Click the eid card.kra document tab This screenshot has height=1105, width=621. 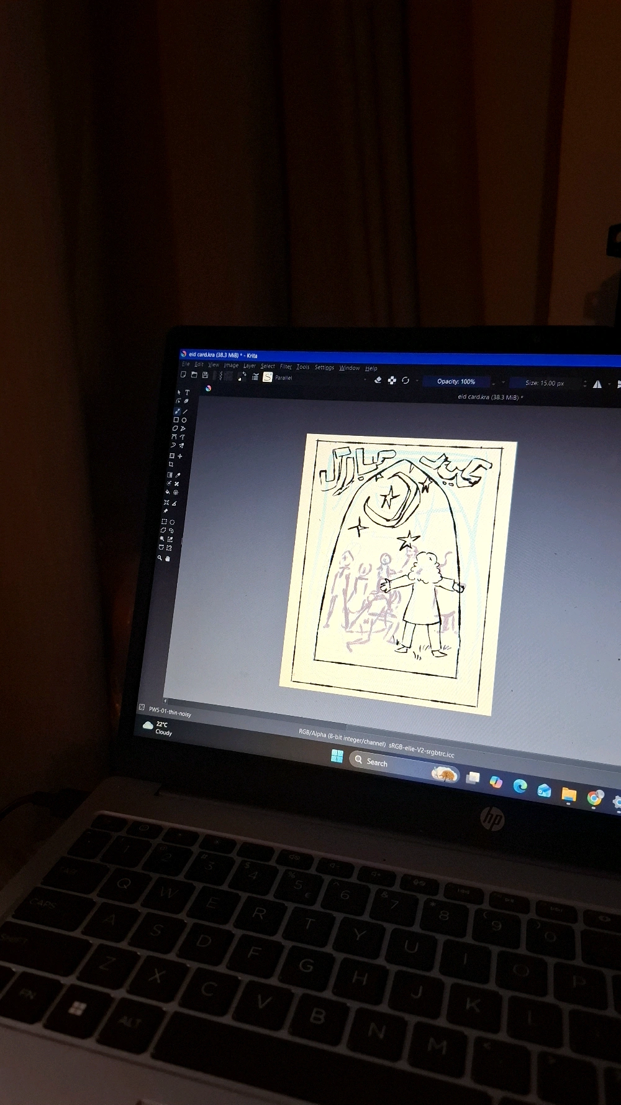[x=490, y=397]
